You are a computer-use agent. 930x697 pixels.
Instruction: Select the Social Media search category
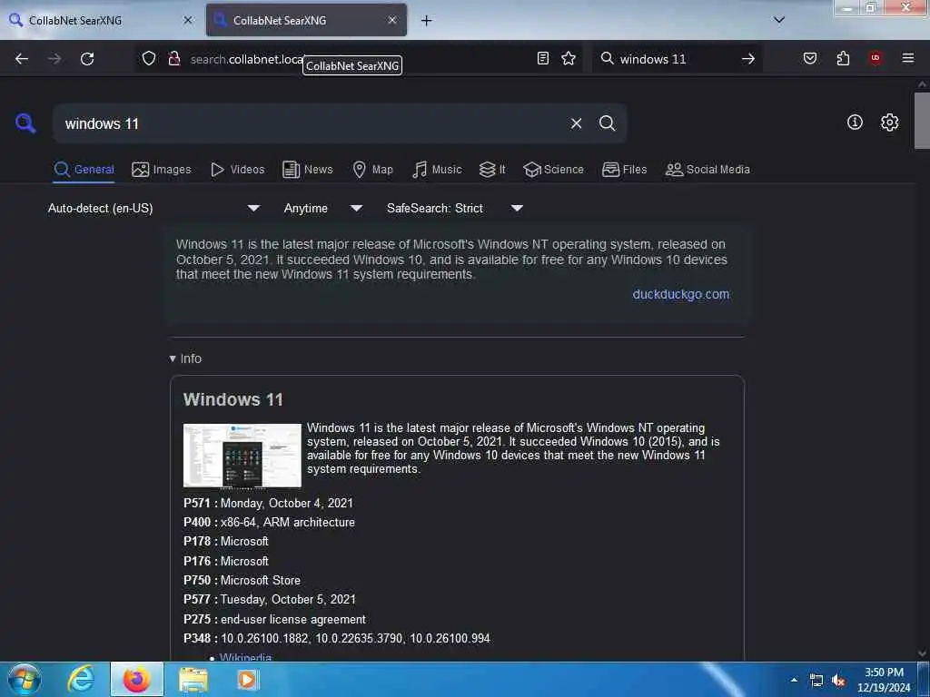click(x=707, y=170)
